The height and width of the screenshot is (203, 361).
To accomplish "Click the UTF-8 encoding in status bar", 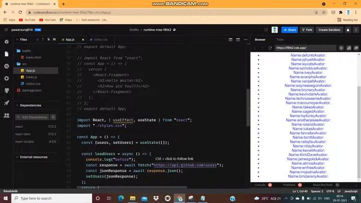I will point(330,191).
